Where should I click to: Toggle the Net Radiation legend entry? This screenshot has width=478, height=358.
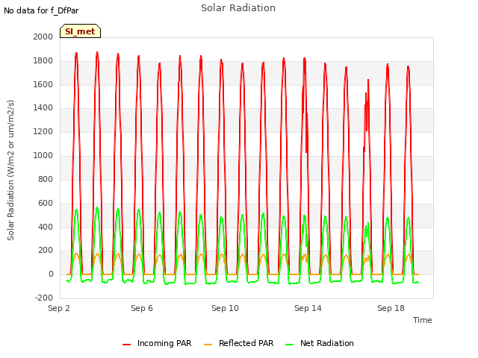(320, 343)
